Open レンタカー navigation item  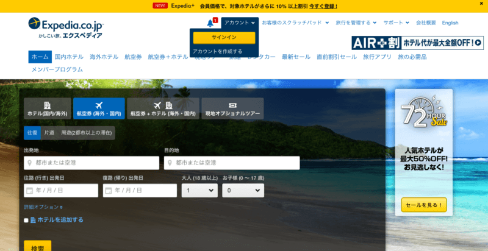[262, 57]
